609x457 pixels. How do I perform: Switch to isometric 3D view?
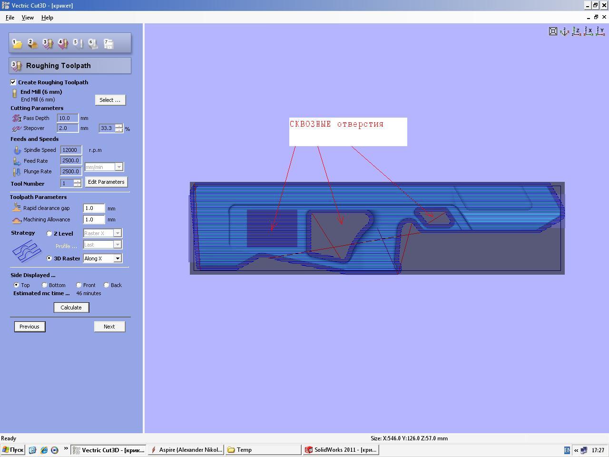coord(565,31)
